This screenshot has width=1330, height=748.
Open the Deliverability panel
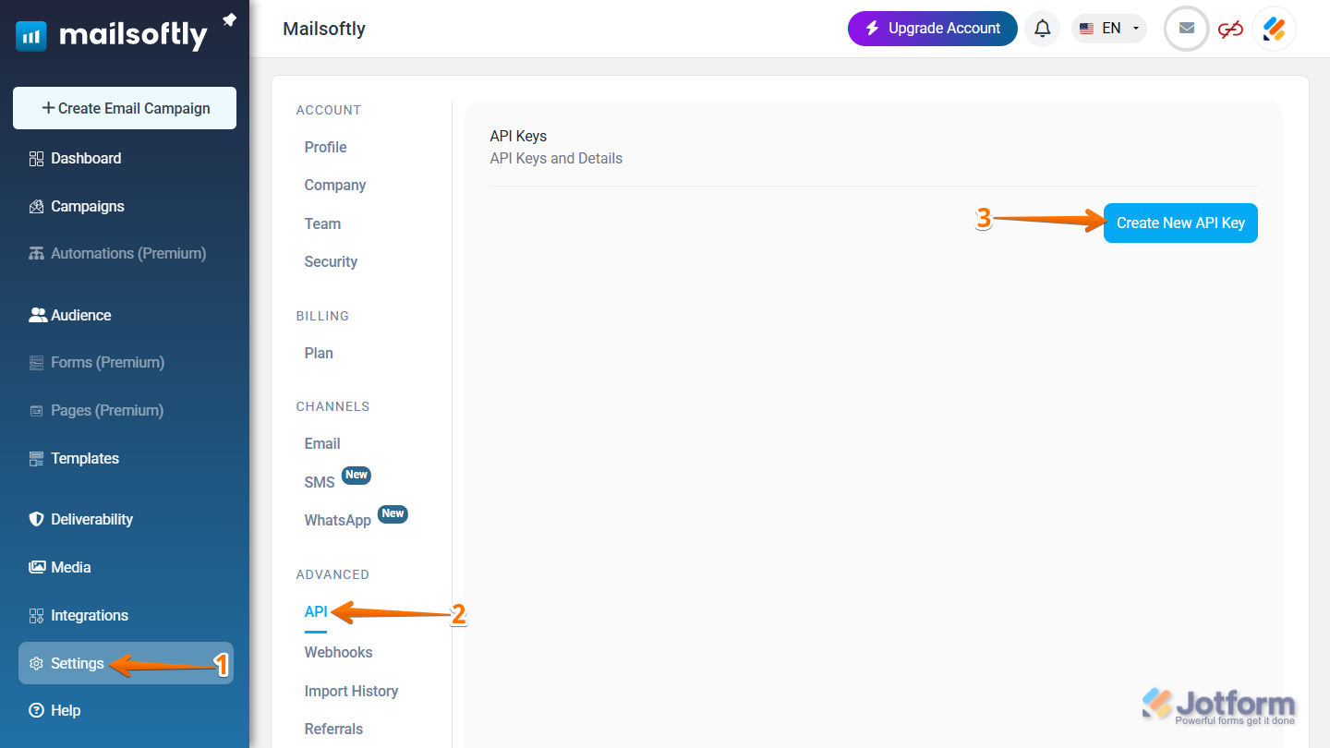(x=93, y=519)
